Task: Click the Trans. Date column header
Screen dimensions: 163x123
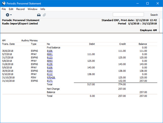Action: (x=8, y=44)
